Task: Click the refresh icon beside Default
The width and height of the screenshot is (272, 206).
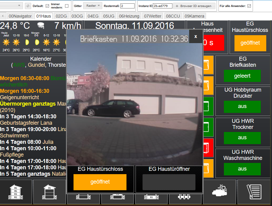Action: [28, 6]
